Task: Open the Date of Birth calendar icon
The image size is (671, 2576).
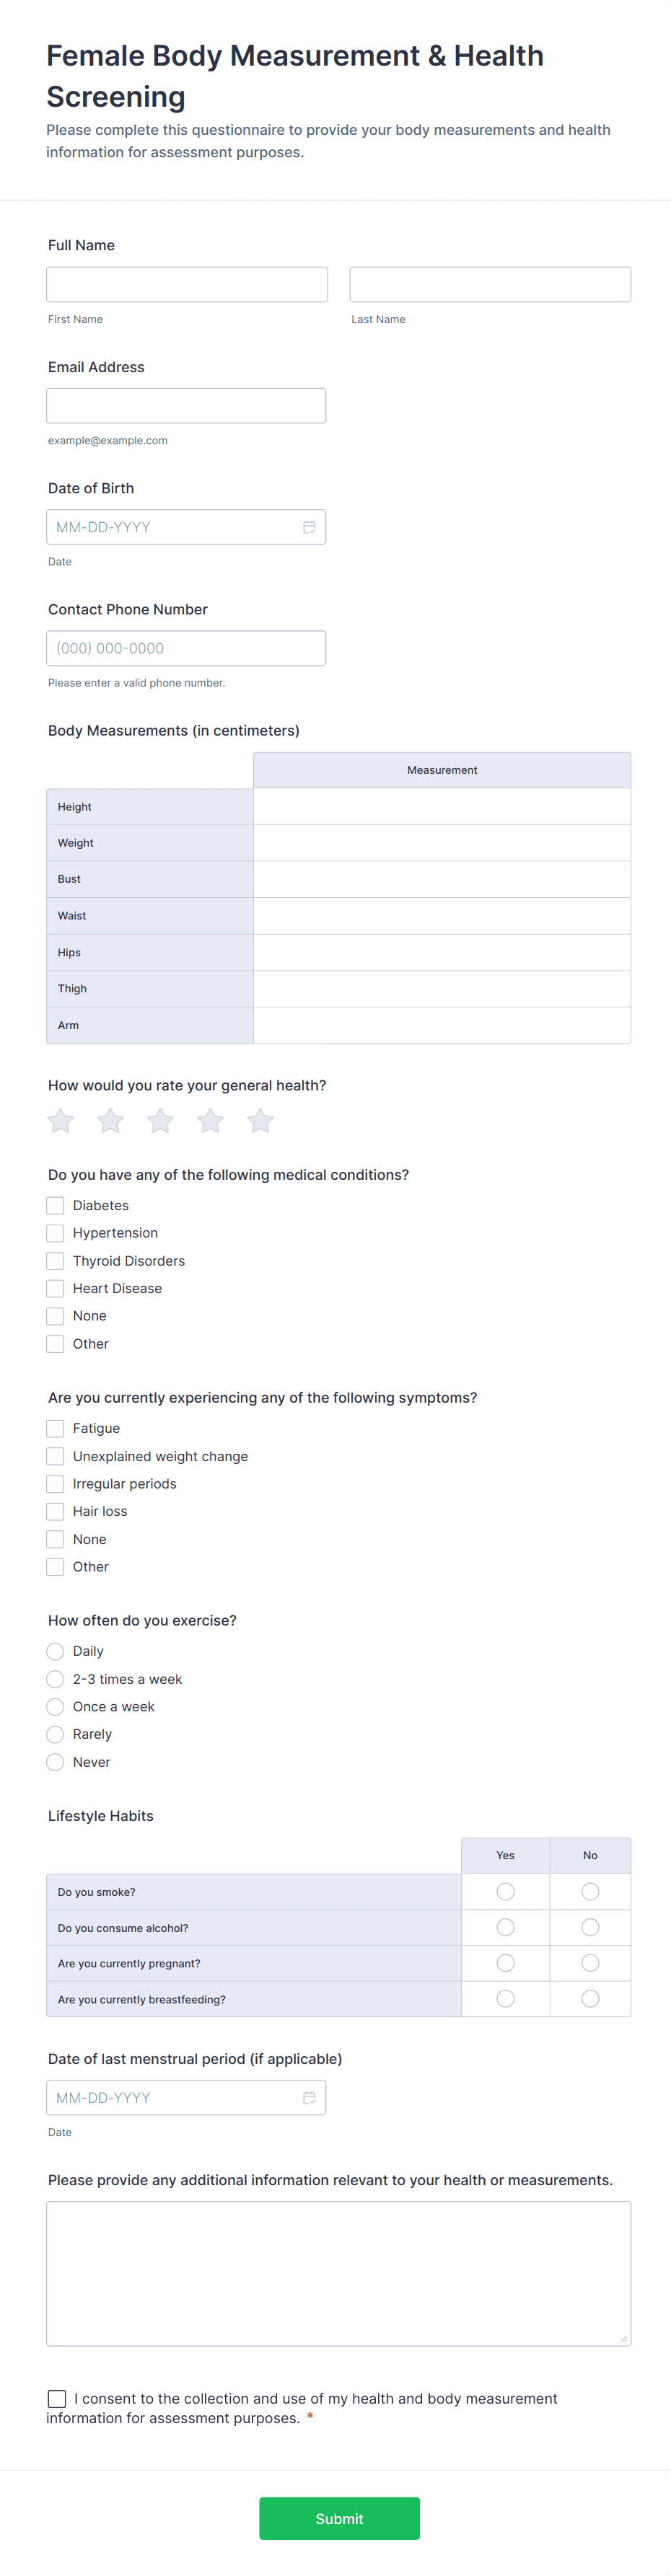Action: click(x=309, y=527)
